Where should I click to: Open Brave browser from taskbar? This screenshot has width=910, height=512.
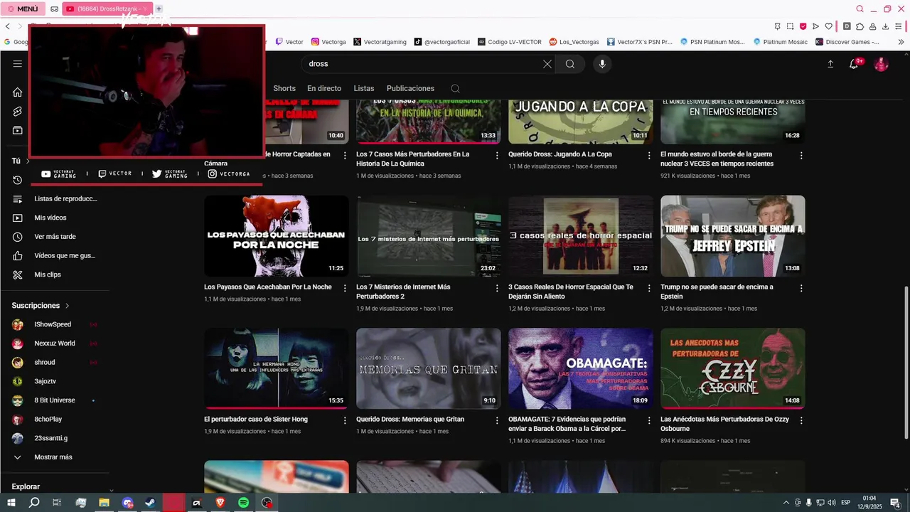click(x=220, y=503)
